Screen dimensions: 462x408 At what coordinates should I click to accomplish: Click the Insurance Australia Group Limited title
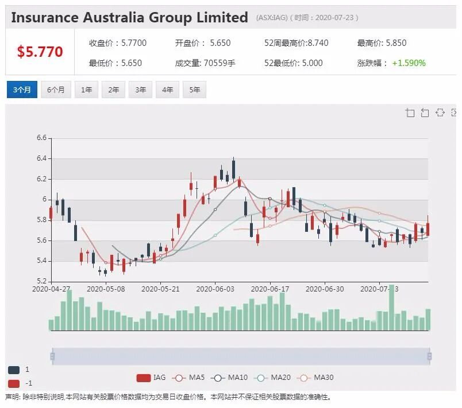[129, 17]
